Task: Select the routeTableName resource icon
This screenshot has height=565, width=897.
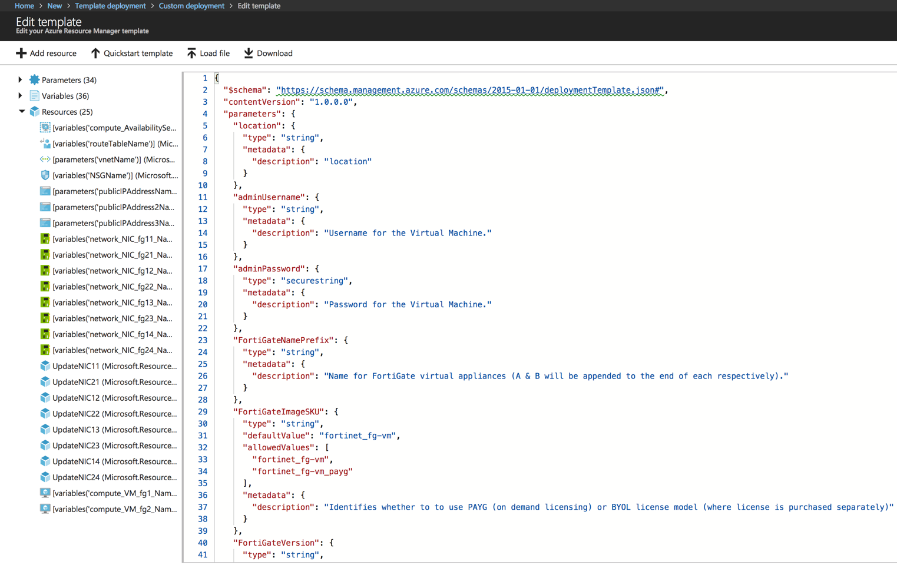Action: point(45,143)
